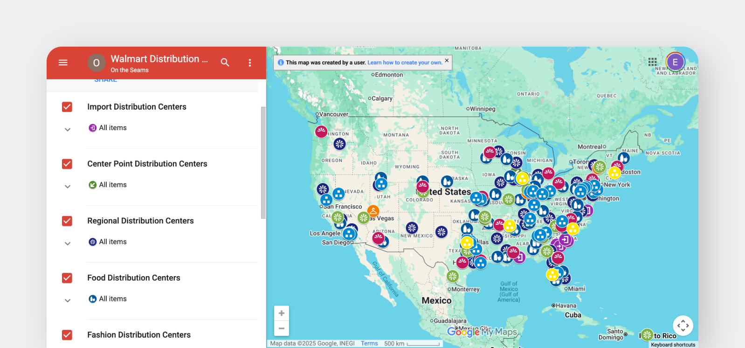
Task: Uncheck Regional Distribution Centers layer
Action: point(67,221)
